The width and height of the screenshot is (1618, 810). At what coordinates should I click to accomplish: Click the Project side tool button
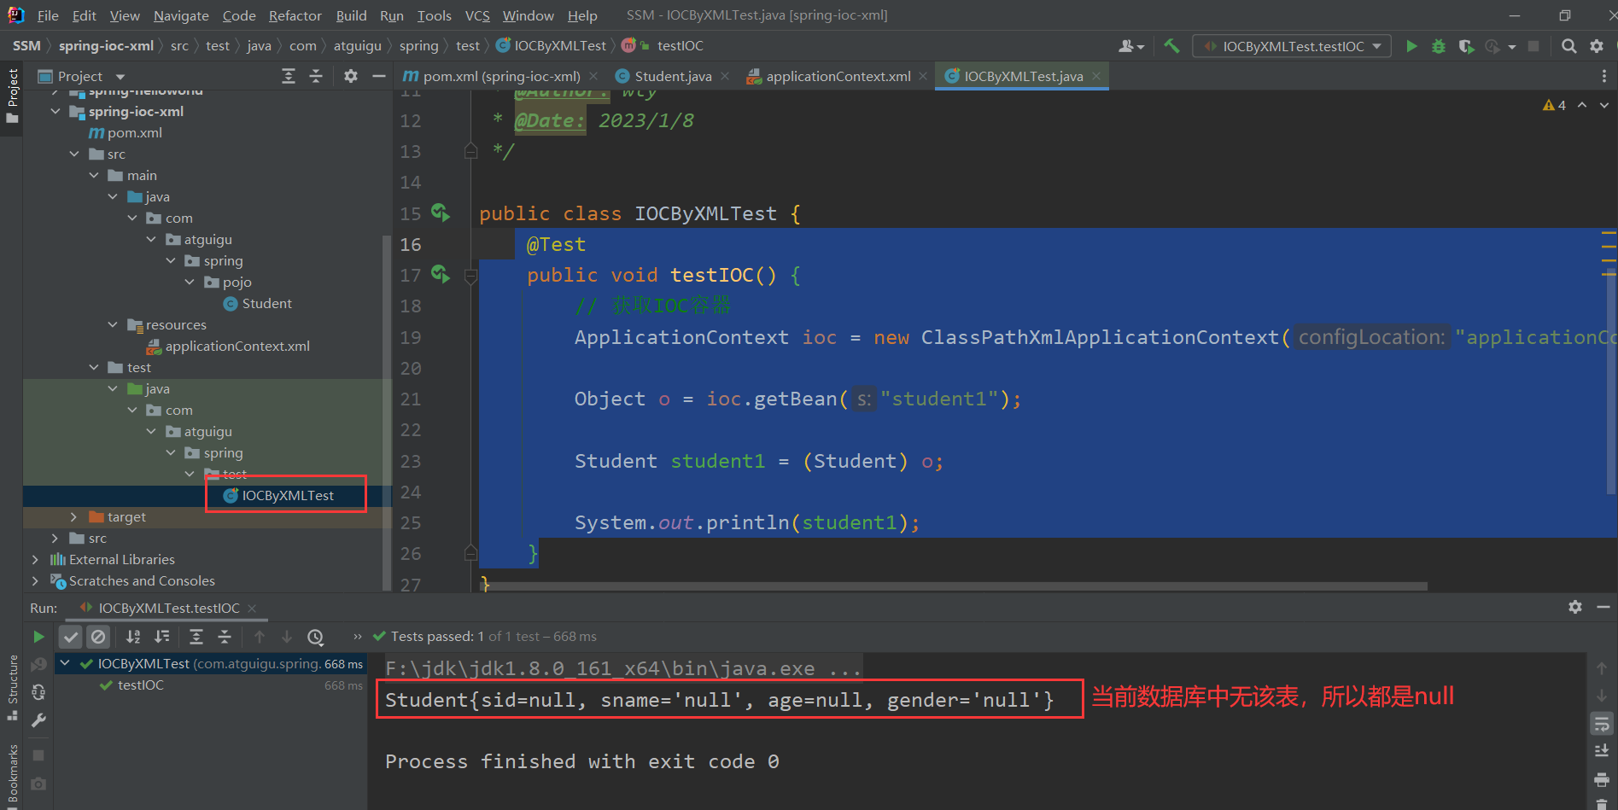[12, 94]
